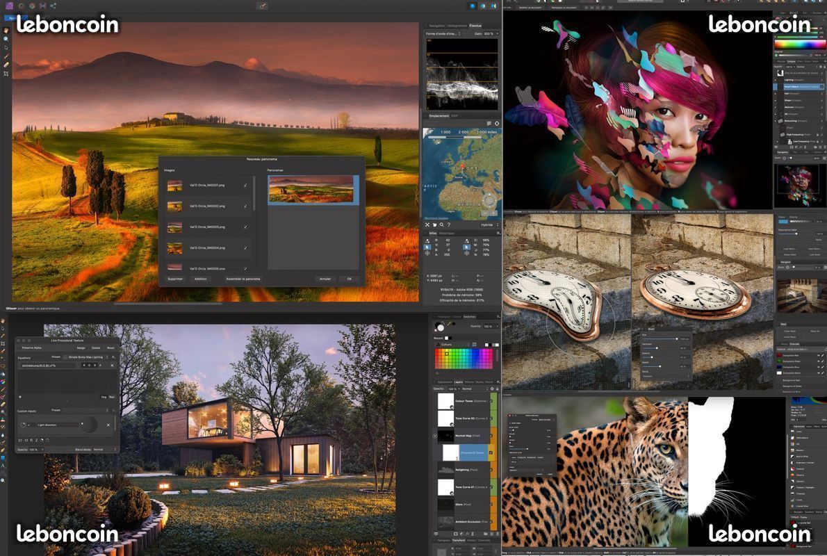Screen dimensions: 827x556
Task: Open the Hybride map type dropdown
Action: [489, 224]
